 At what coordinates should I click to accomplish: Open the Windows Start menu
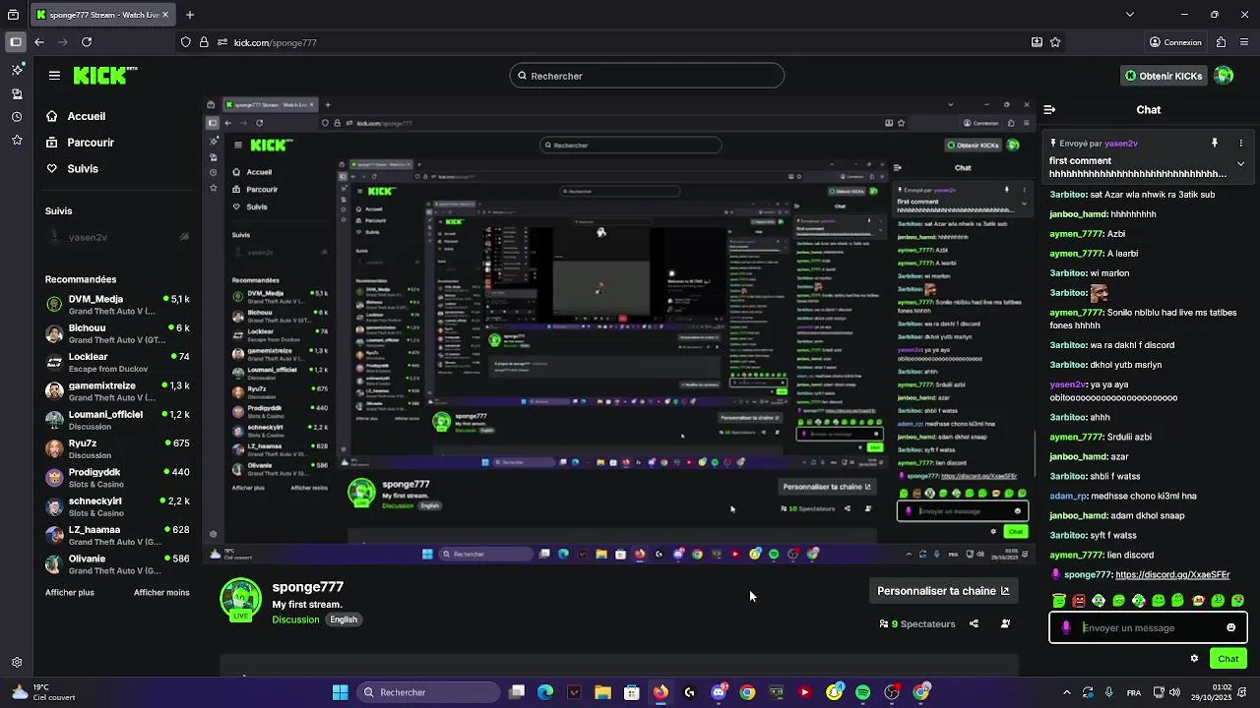coord(340,692)
